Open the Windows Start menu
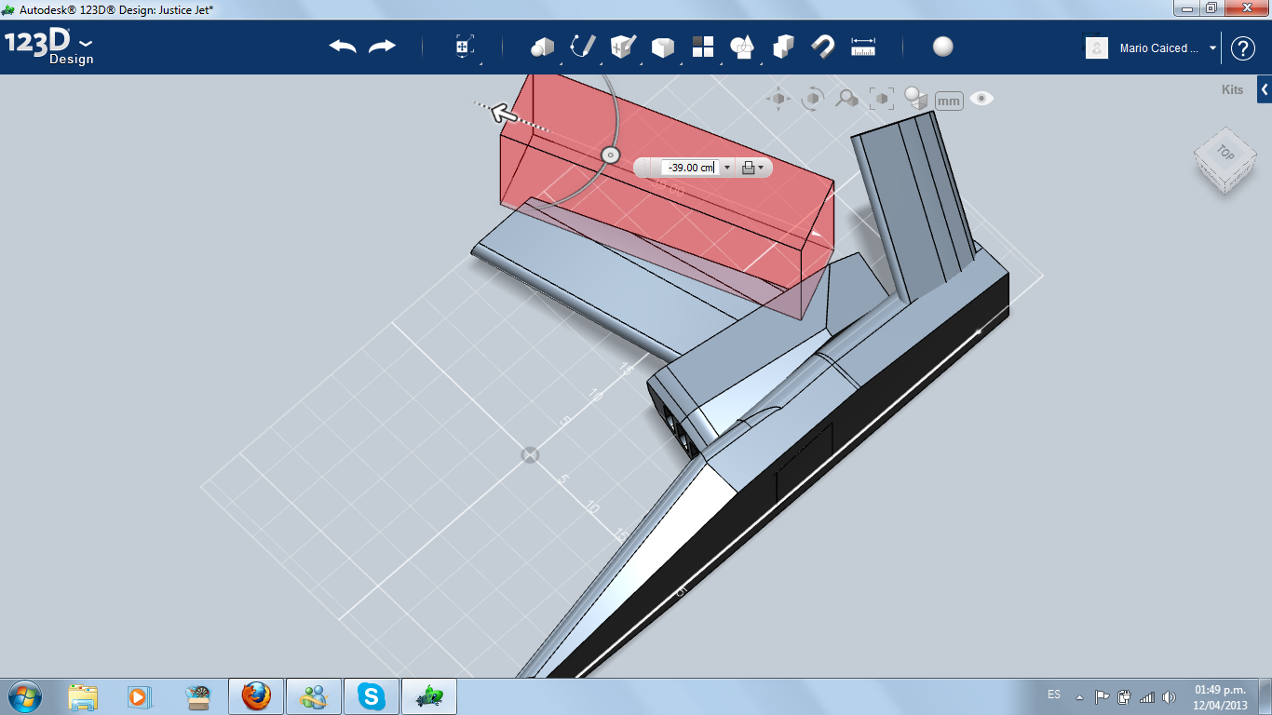Screen dimensions: 1272x715 [24, 696]
